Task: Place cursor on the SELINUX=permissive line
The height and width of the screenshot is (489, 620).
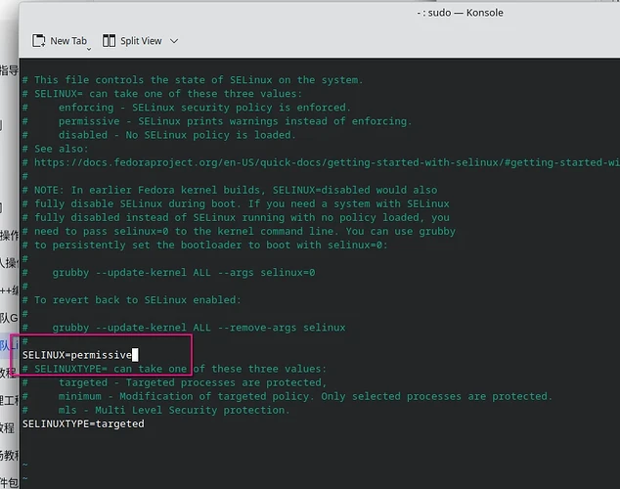Action: point(78,354)
